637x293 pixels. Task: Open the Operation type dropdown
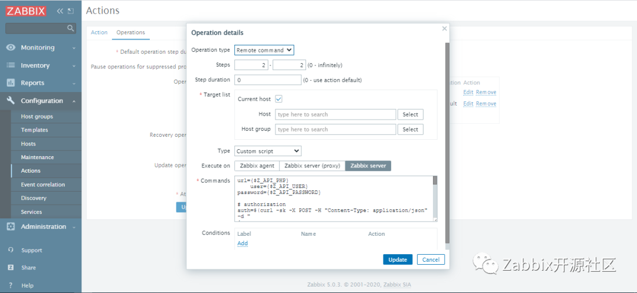[264, 50]
